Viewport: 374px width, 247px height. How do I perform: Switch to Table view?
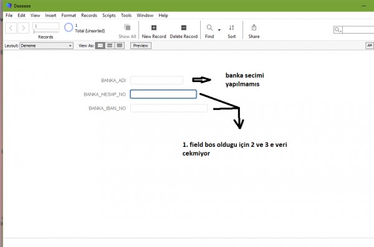(120, 45)
